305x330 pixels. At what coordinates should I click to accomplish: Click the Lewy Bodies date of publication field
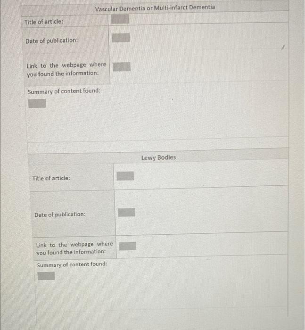click(x=126, y=212)
